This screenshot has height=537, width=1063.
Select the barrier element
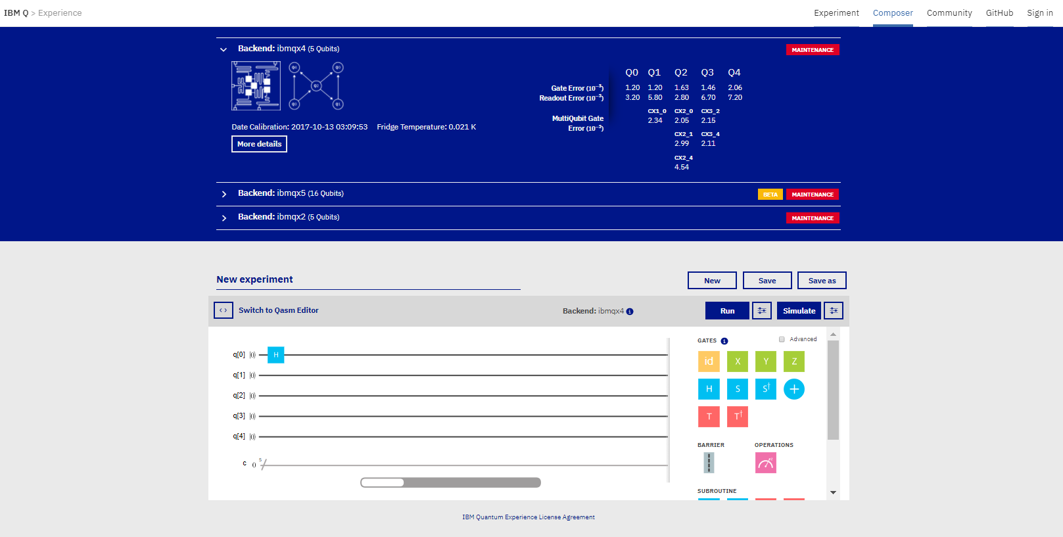pyautogui.click(x=709, y=463)
